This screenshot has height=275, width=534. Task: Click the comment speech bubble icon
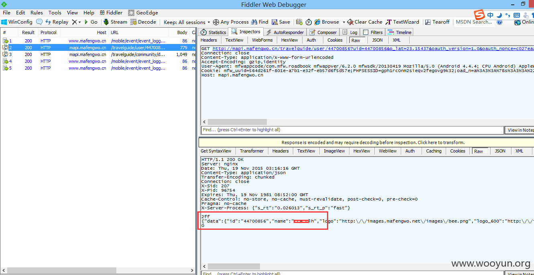click(39, 22)
